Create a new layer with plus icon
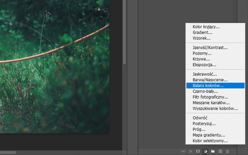 (220, 151)
